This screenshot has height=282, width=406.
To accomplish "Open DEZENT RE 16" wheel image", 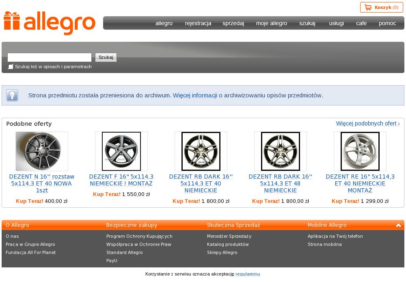I will [x=360, y=151].
